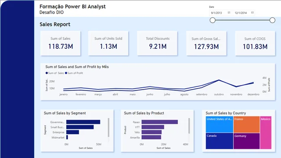281x158 pixels.
Task: Open the start date calendar picker icon
Action: pos(229,13)
